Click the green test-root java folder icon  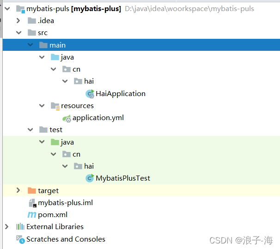coord(55,142)
